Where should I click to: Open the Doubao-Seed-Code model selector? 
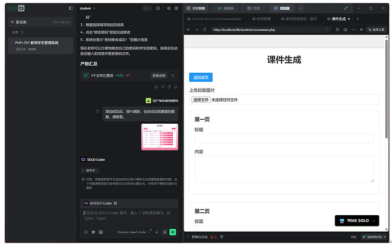pos(134,232)
